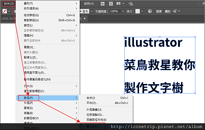Close the document tab with X

tap(85, 18)
